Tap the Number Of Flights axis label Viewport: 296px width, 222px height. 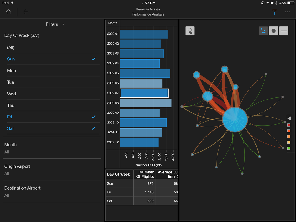tap(149, 165)
